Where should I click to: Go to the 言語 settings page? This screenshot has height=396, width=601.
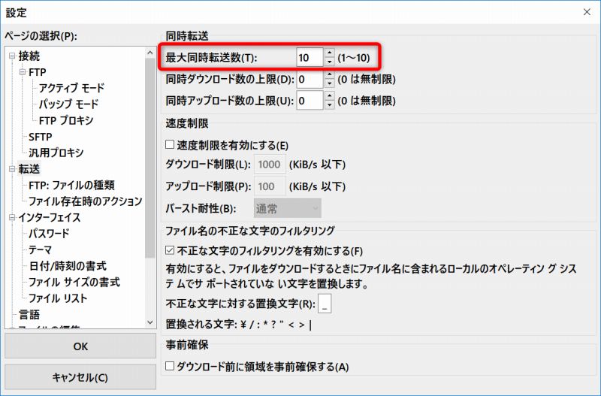pyautogui.click(x=29, y=314)
